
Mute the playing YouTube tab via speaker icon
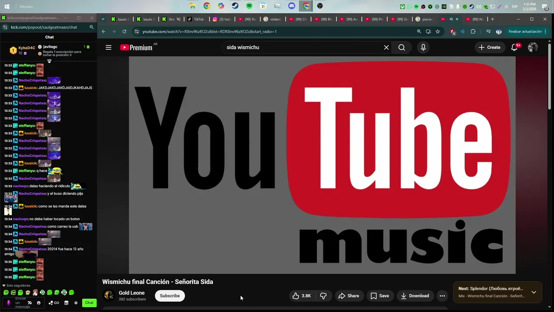pyautogui.click(x=451, y=19)
